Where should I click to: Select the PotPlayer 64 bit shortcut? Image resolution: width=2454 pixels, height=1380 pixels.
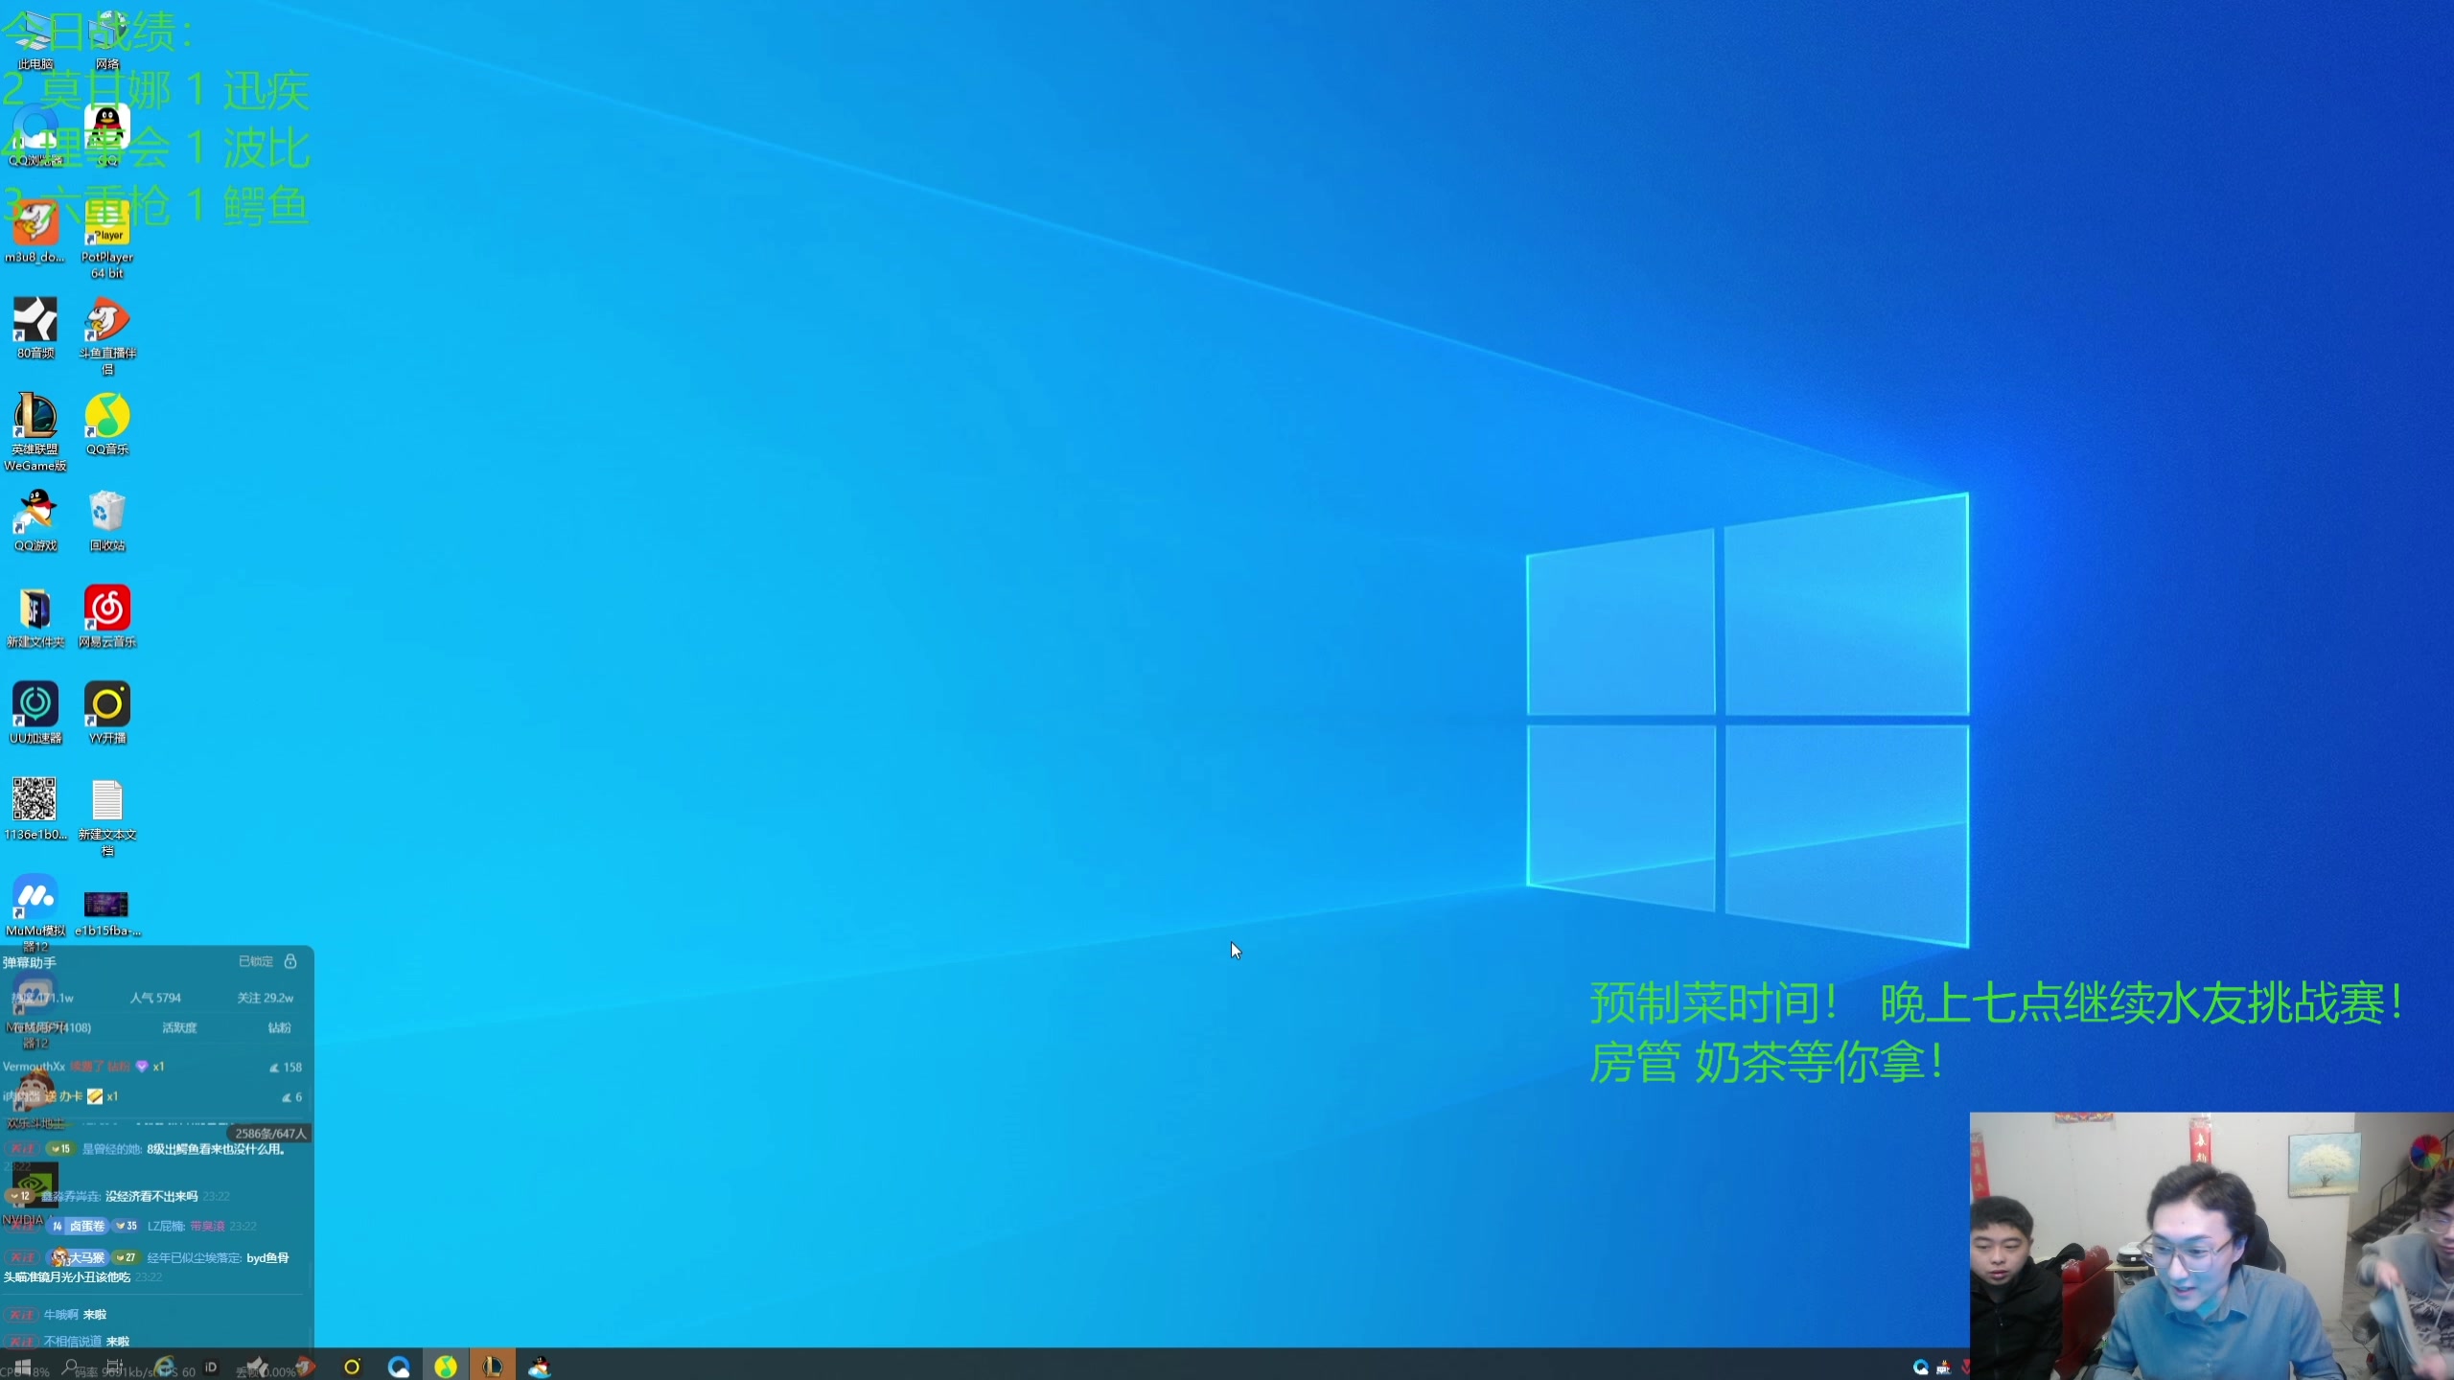[x=107, y=240]
